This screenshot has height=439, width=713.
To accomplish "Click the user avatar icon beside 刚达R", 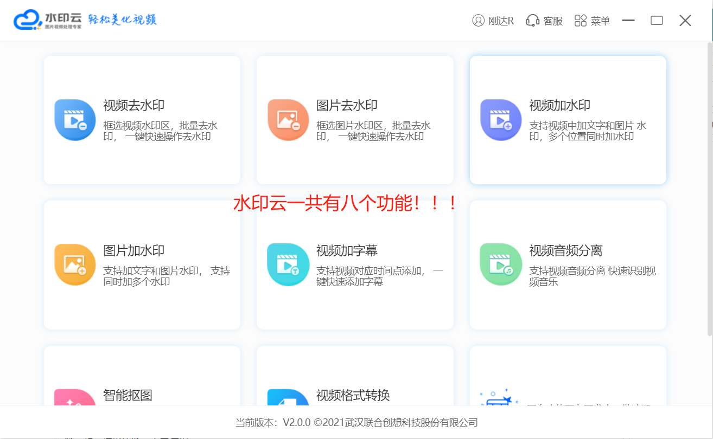I will click(478, 21).
